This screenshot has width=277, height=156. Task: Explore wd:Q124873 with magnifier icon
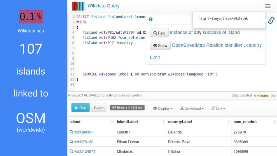pos(71,151)
